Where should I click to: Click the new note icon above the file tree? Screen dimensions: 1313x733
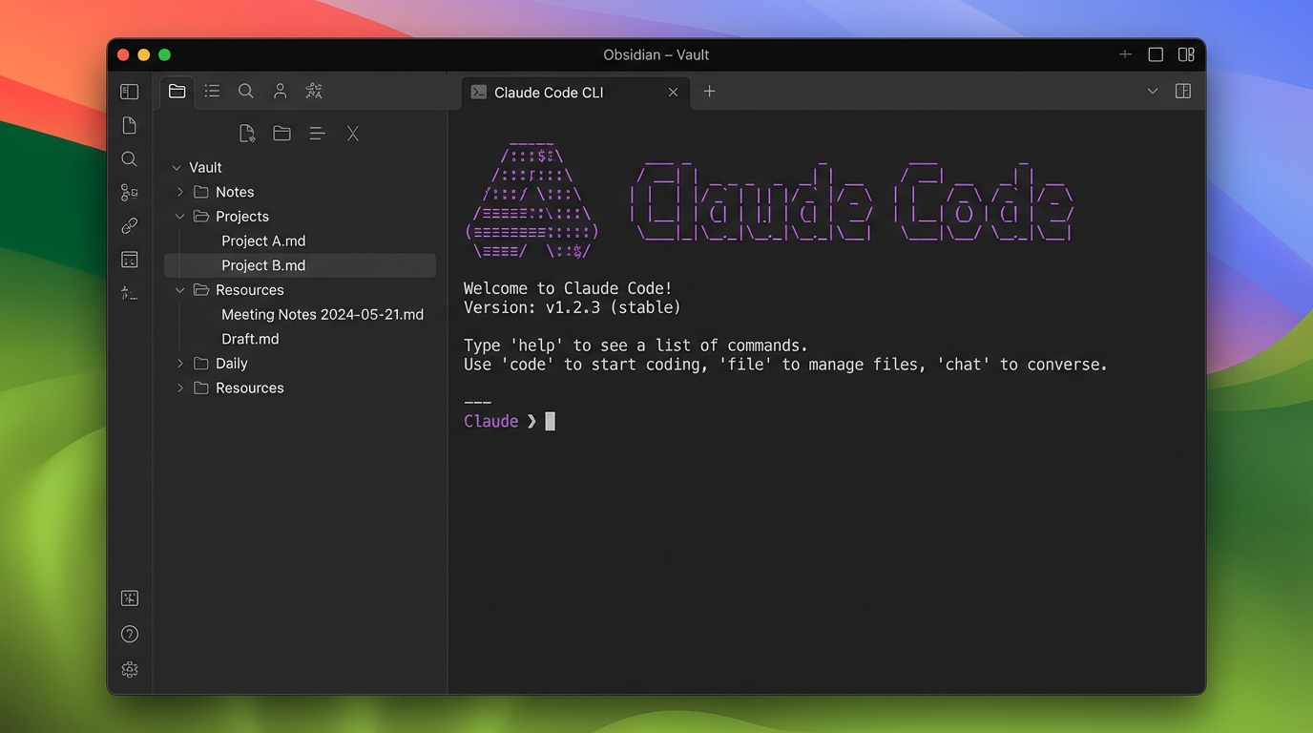pos(247,134)
